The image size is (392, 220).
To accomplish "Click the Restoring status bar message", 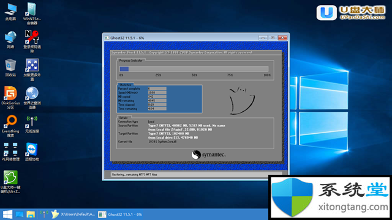I will [x=135, y=175].
